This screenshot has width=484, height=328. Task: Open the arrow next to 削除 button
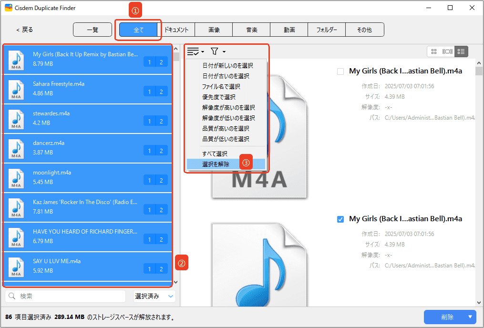470,317
